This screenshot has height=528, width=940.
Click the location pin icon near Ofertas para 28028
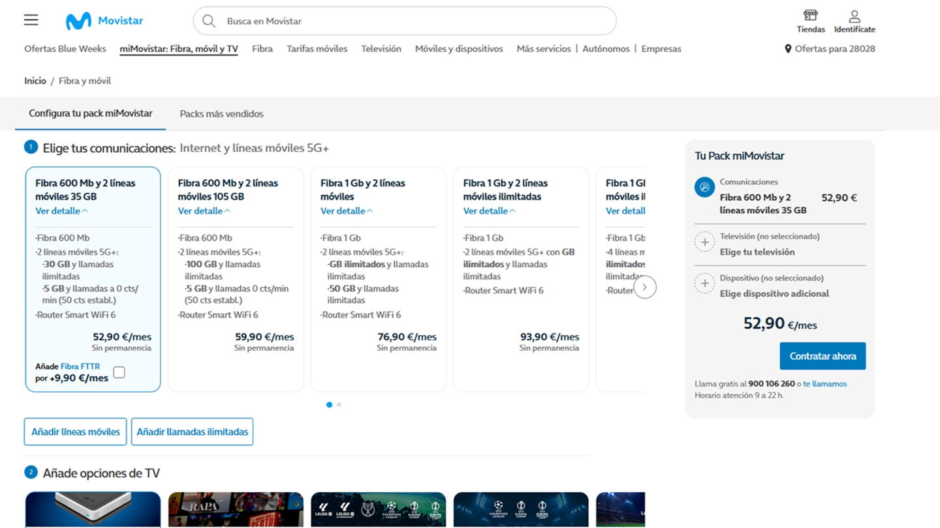point(788,49)
